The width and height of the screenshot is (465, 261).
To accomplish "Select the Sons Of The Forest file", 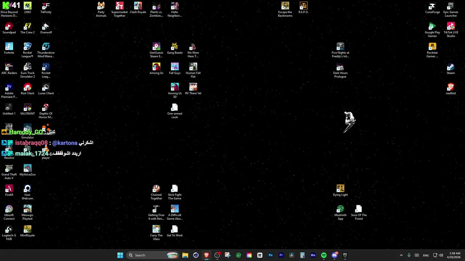I will pyautogui.click(x=359, y=212).
